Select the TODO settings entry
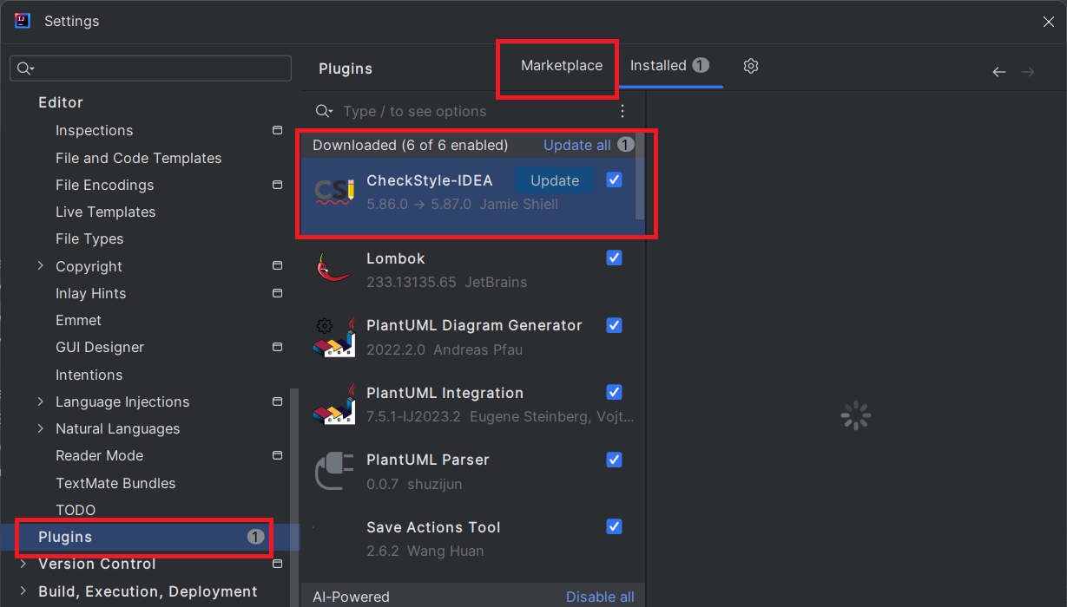Screen dimensions: 1067x607 point(76,510)
